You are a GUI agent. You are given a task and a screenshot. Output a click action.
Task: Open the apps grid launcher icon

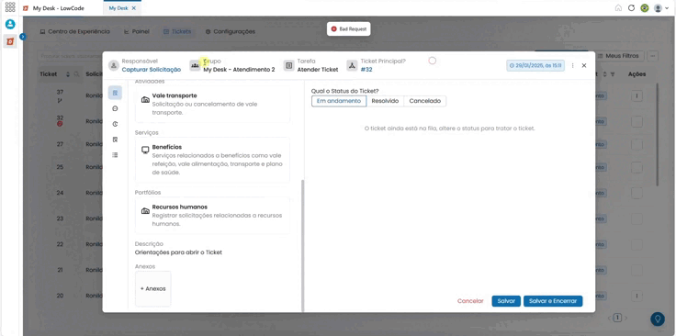click(10, 7)
